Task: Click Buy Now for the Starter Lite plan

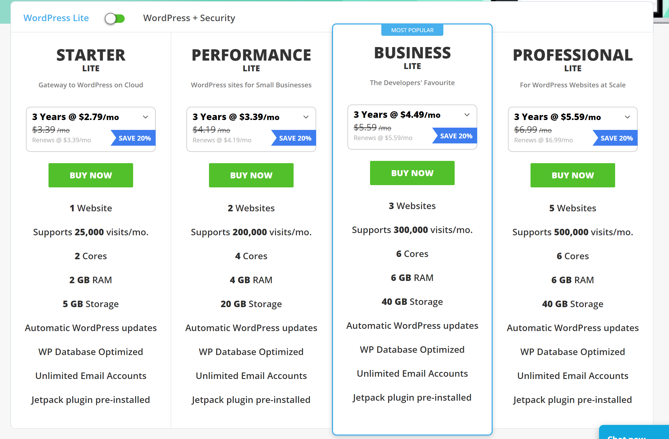Action: point(91,175)
